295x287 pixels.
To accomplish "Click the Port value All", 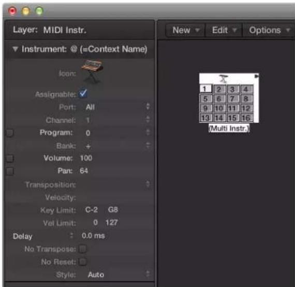I will [x=90, y=107].
